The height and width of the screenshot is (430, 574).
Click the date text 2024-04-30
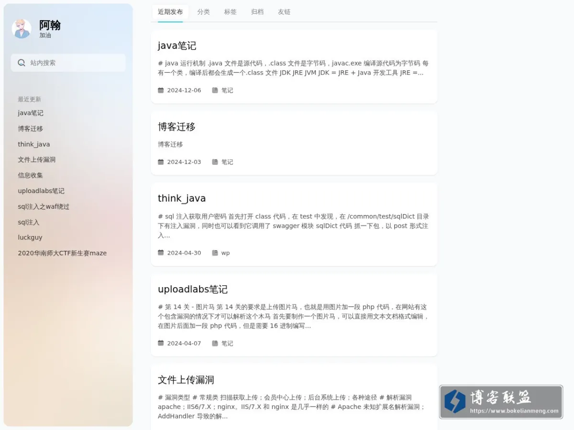tap(184, 253)
